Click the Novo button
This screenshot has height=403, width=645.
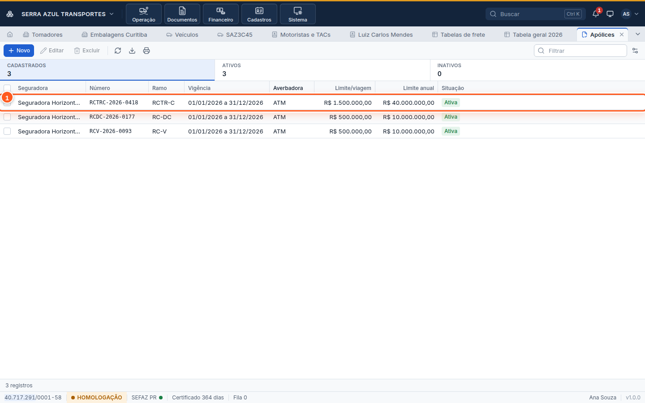(x=19, y=51)
